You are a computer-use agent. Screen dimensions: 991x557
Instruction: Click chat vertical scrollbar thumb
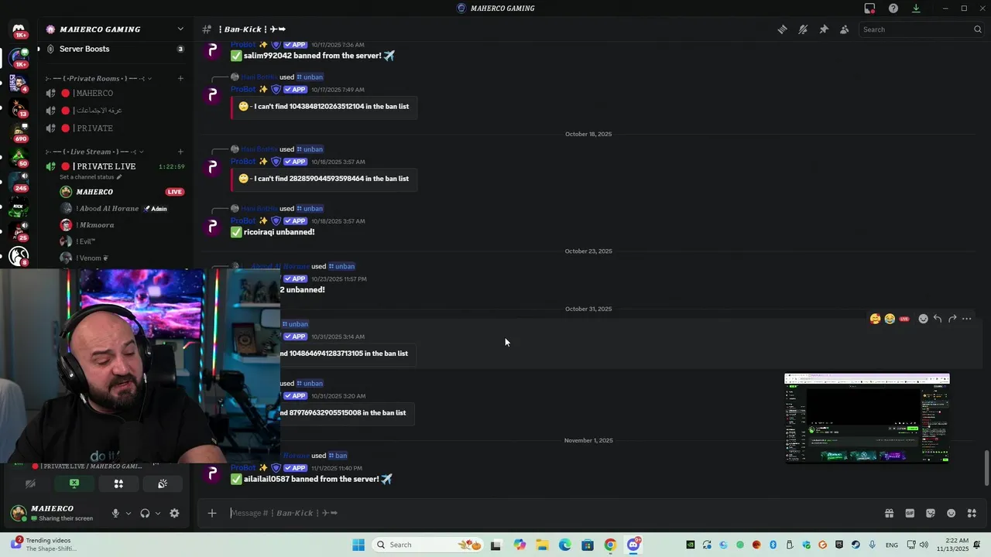coord(986,468)
